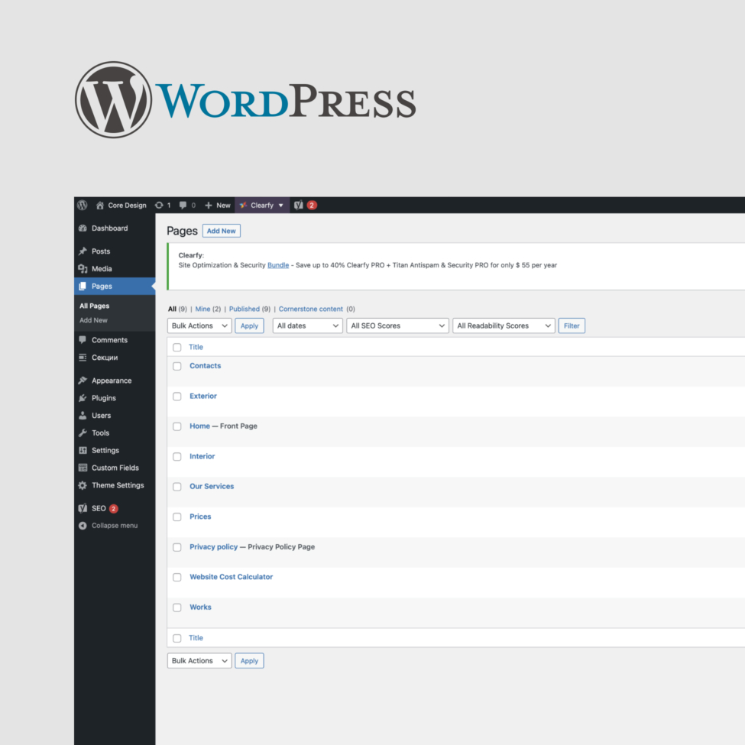Check the Contacts page checkbox

pyautogui.click(x=177, y=366)
